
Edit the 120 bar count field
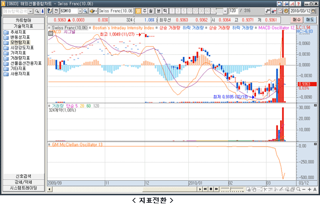click(233, 11)
